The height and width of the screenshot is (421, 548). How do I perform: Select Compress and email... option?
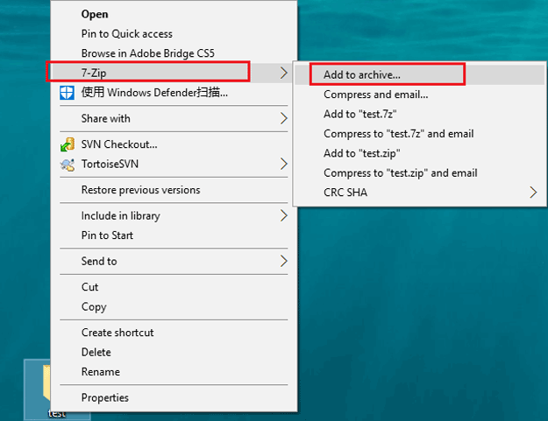[x=420, y=95]
